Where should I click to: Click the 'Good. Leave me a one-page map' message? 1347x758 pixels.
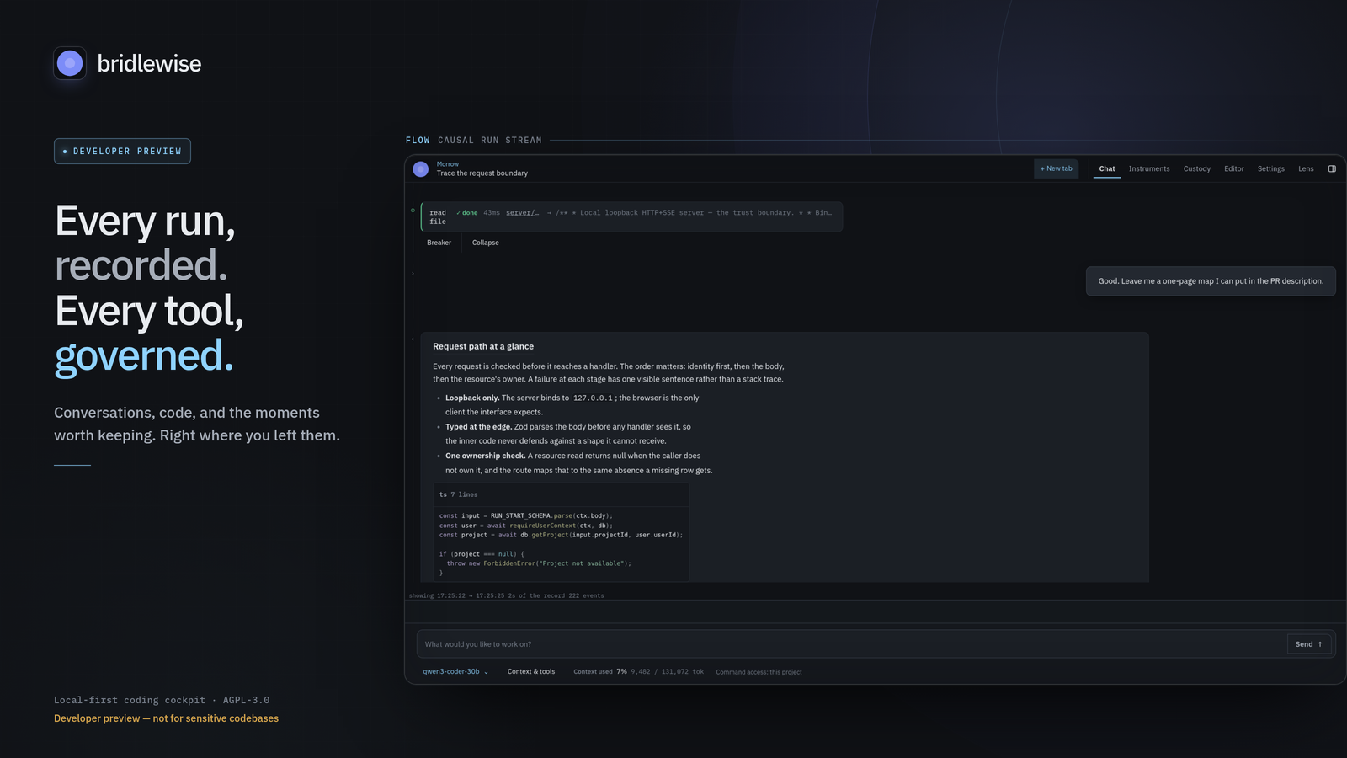pos(1211,281)
